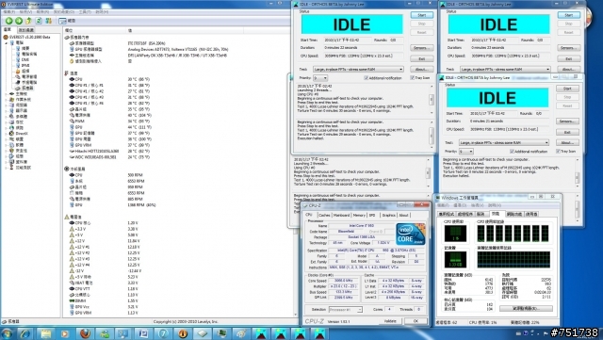Image resolution: width=603 pixels, height=340 pixels.
Task: Open Internet Explorer from the taskbar
Action: click(x=25, y=333)
